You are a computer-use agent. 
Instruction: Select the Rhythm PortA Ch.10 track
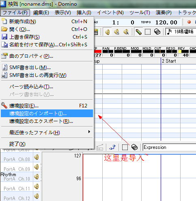pyautogui.click(x=17, y=177)
